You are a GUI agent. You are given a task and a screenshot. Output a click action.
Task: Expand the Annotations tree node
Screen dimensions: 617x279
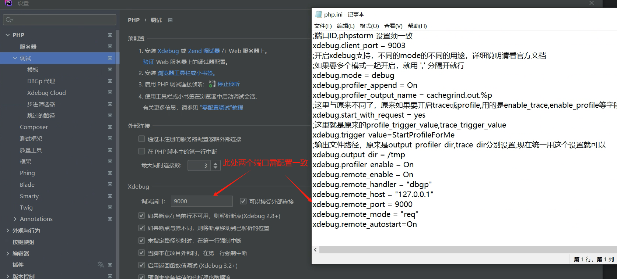[x=15, y=219]
